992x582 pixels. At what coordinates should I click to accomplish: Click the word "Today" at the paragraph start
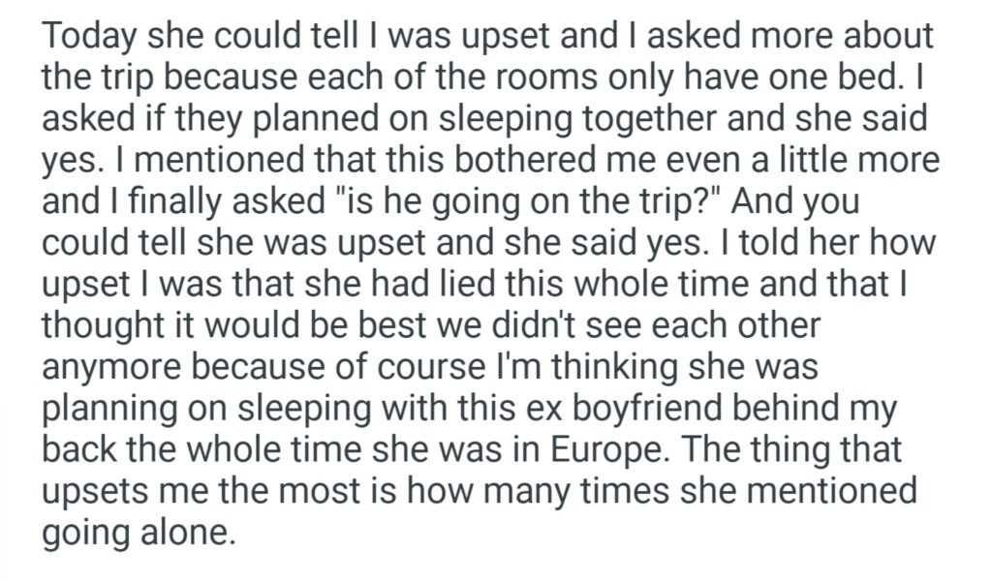pyautogui.click(x=88, y=36)
